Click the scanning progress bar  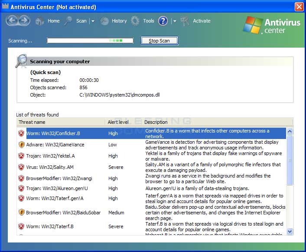90,41
